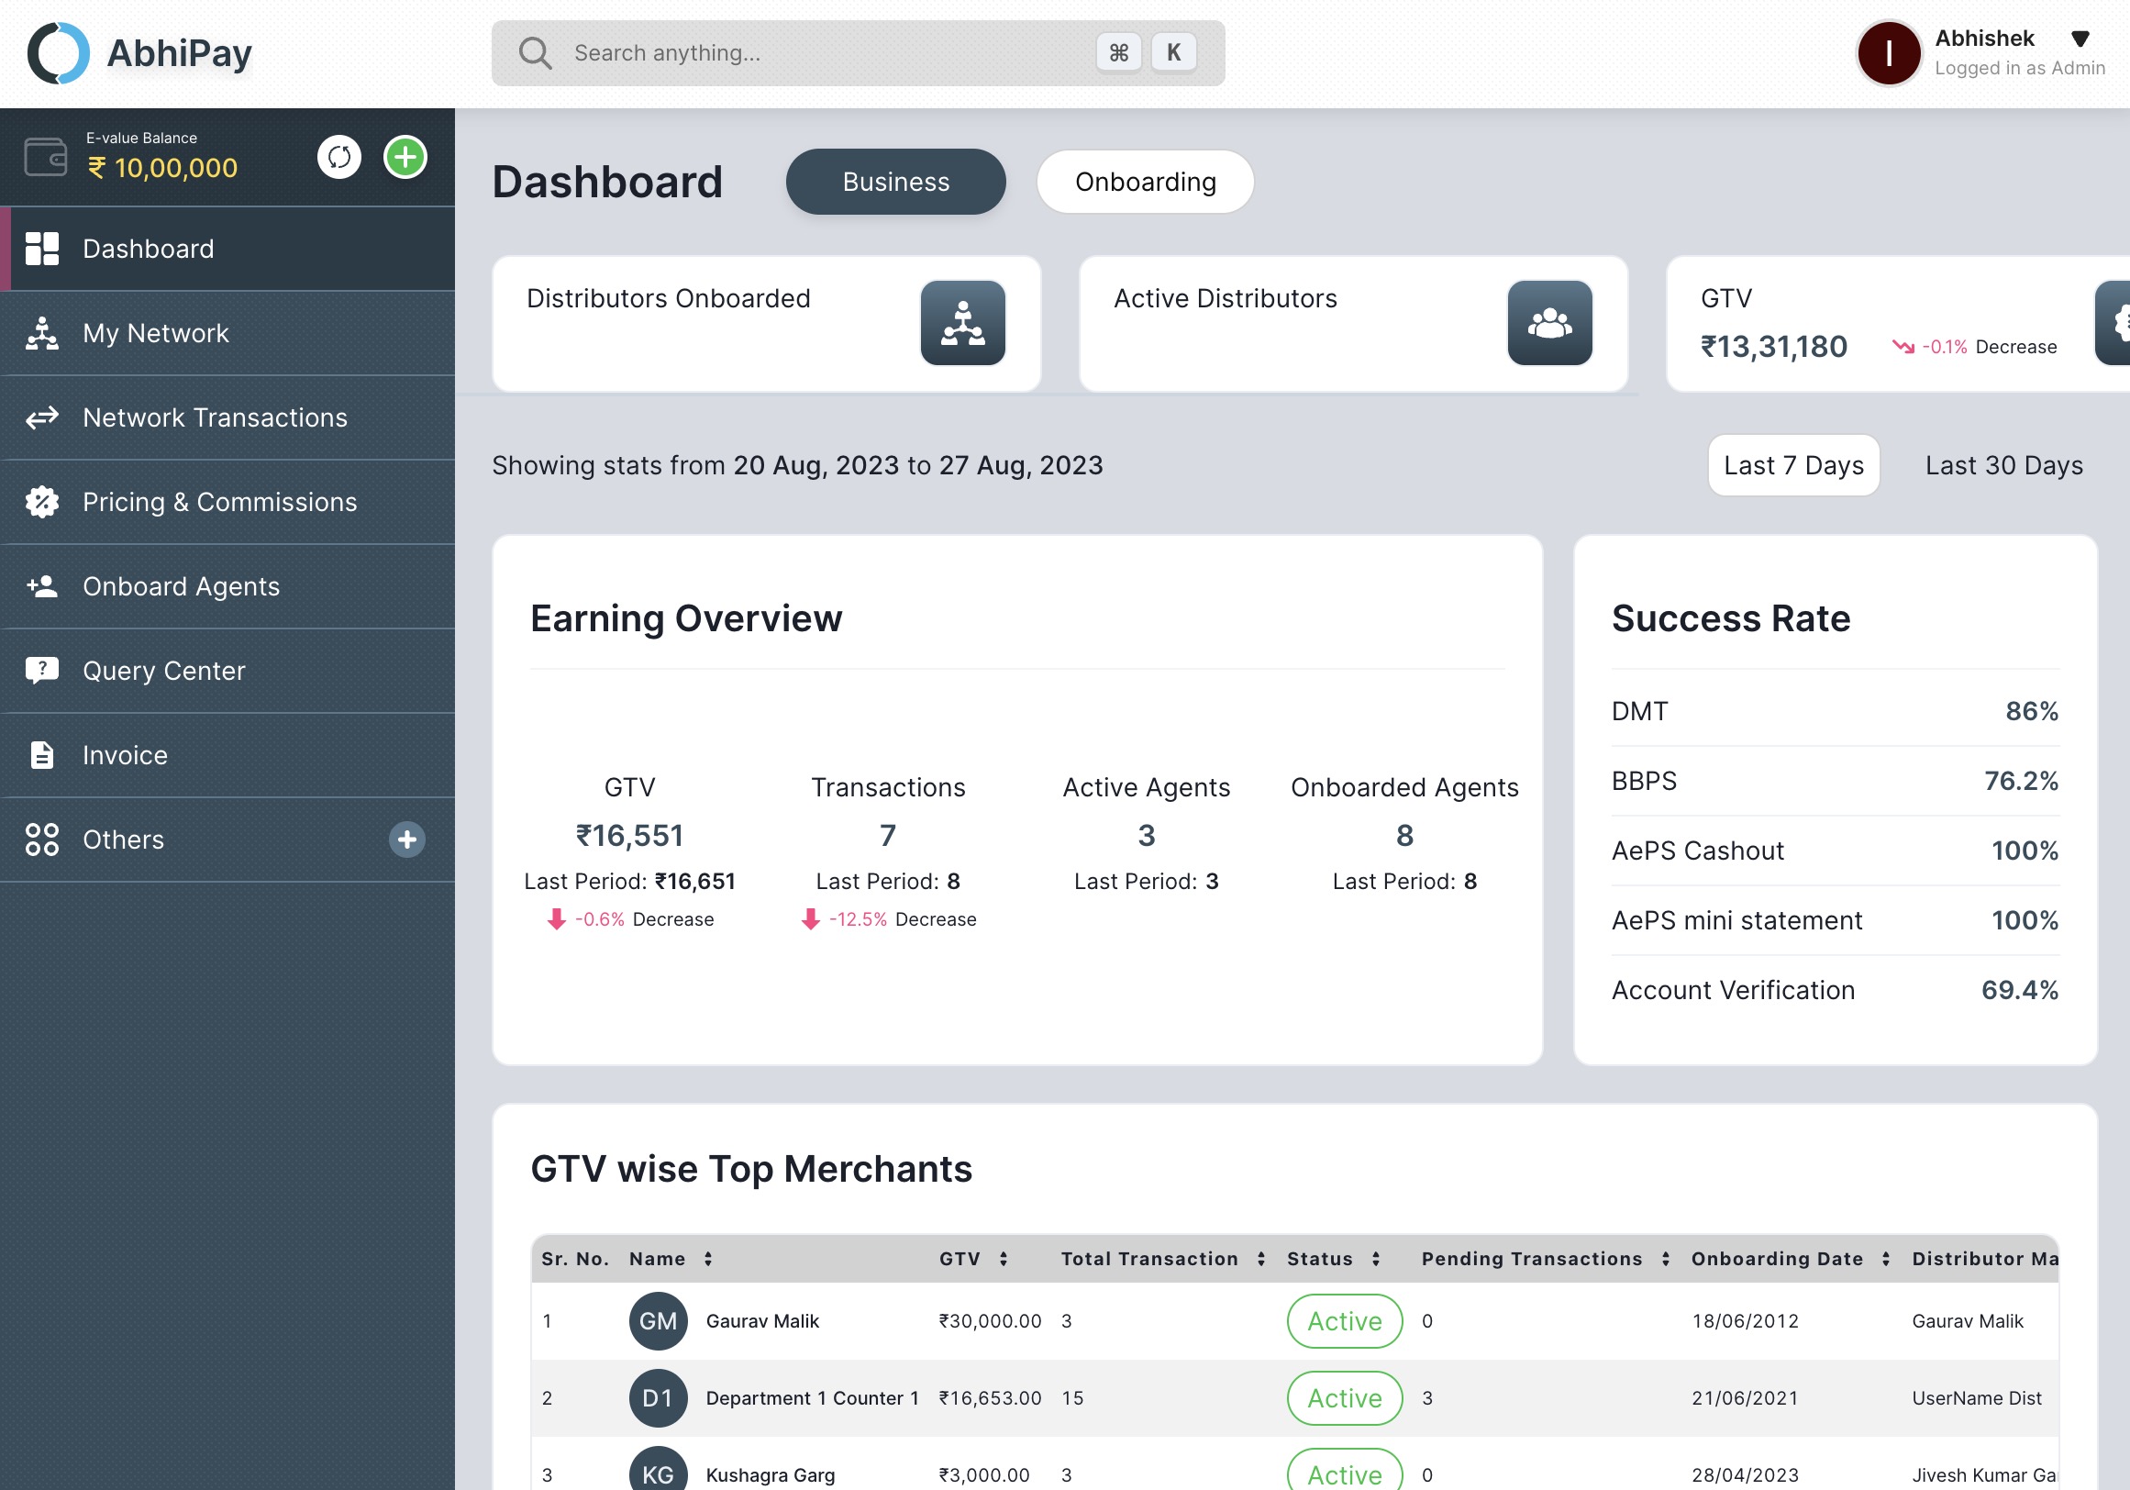The width and height of the screenshot is (2130, 1490).
Task: Open Network Transactions menu link
Action: click(215, 417)
